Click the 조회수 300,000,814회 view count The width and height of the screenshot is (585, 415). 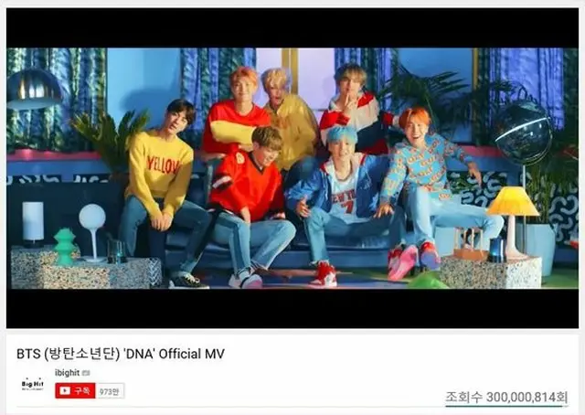coord(506,397)
